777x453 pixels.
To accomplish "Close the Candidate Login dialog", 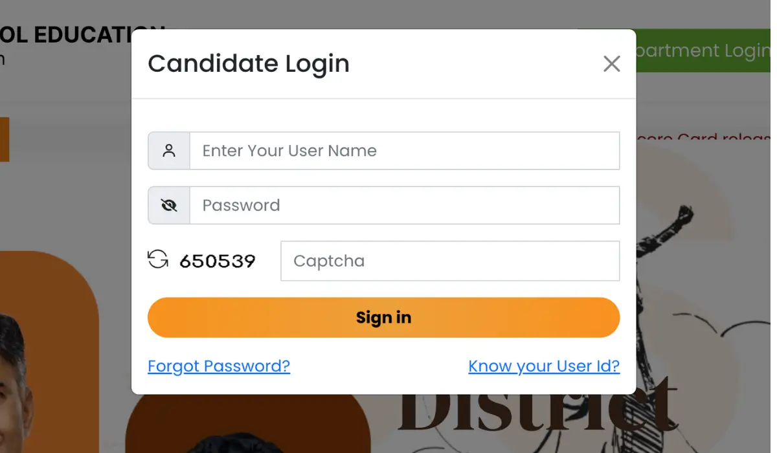I will click(x=611, y=63).
